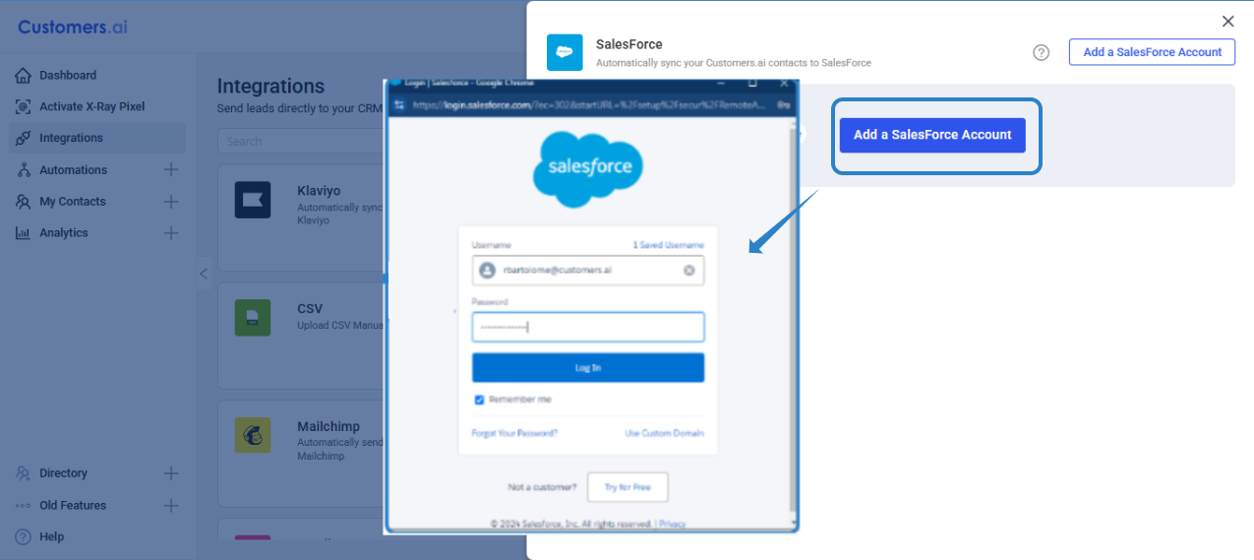Click the Log In button
This screenshot has height=560, width=1254.
click(x=588, y=367)
